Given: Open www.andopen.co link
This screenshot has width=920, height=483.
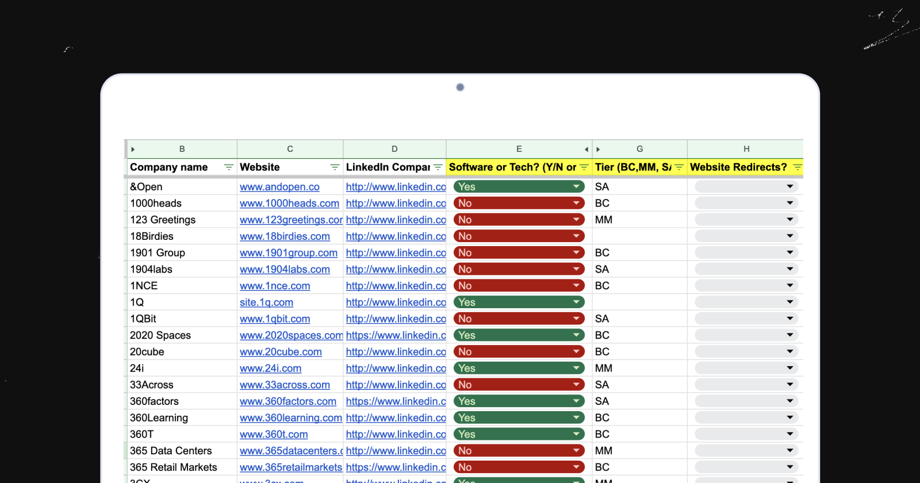Looking at the screenshot, I should (279, 187).
